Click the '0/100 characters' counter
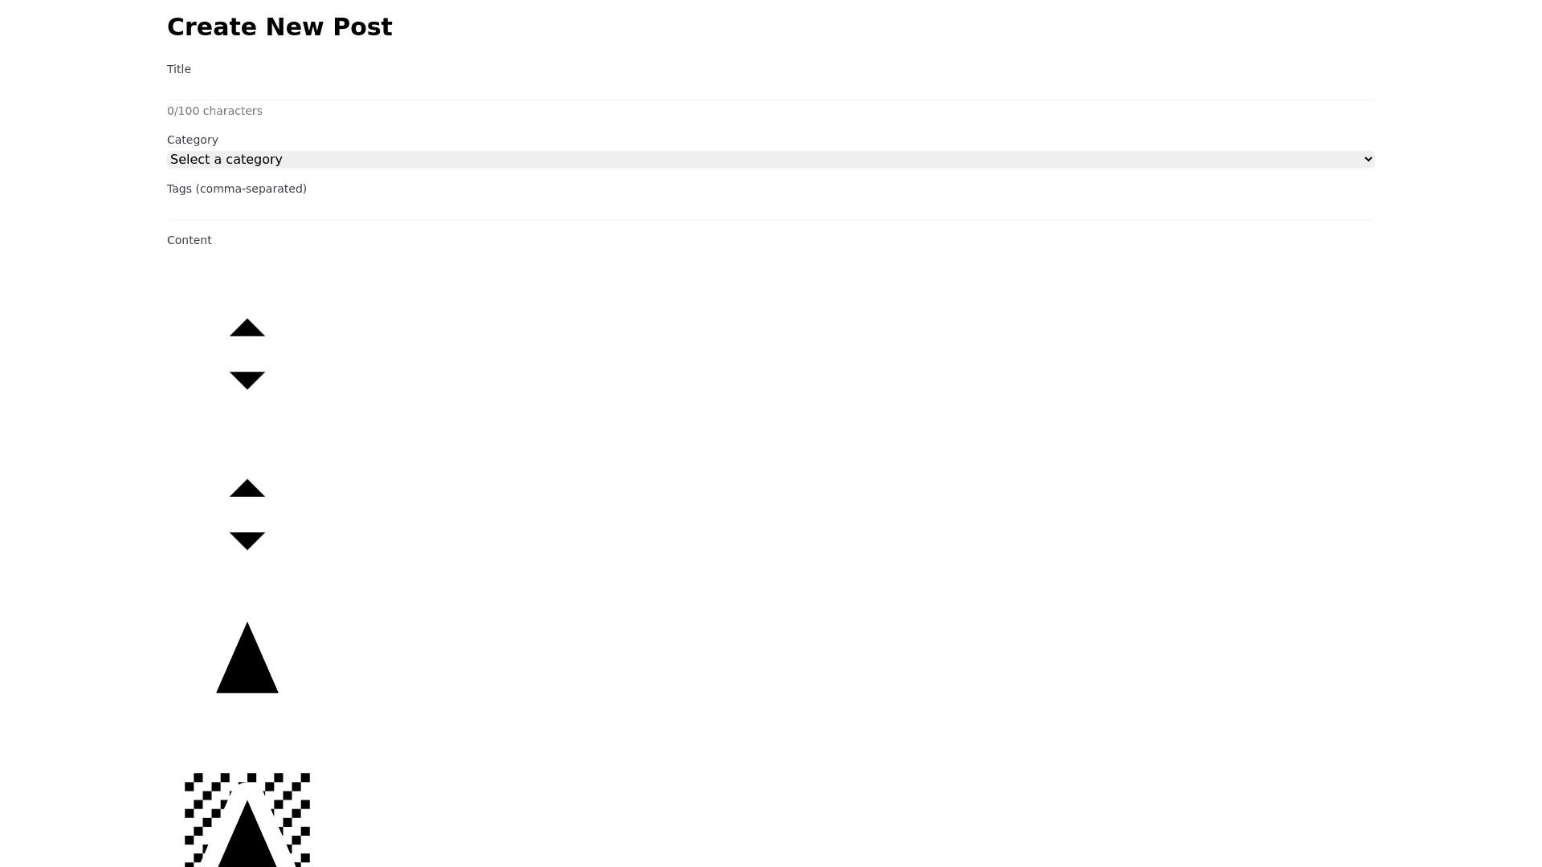Viewport: 1542px width, 867px height. click(x=214, y=111)
